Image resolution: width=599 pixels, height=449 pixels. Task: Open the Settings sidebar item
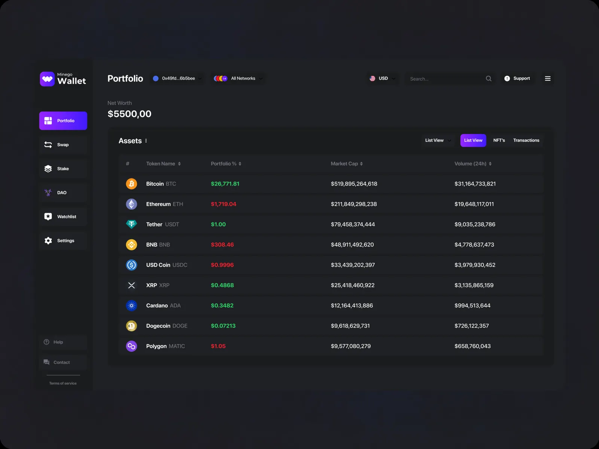63,241
